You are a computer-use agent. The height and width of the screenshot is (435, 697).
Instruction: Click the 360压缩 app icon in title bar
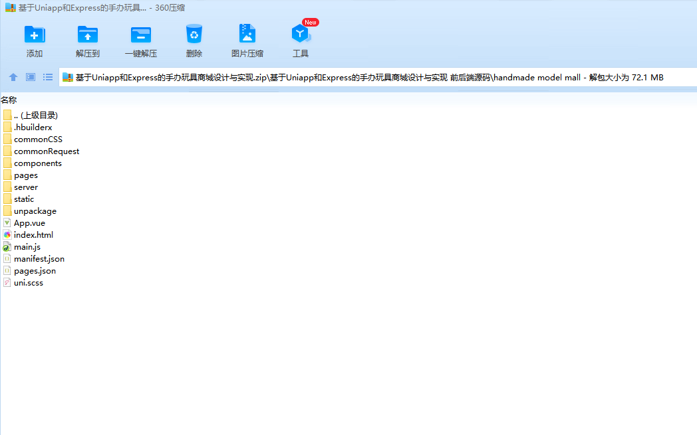(x=11, y=7)
